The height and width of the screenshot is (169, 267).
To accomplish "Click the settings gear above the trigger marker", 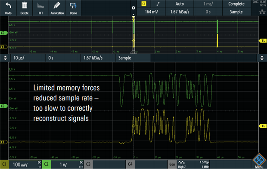I will tap(133, 8).
